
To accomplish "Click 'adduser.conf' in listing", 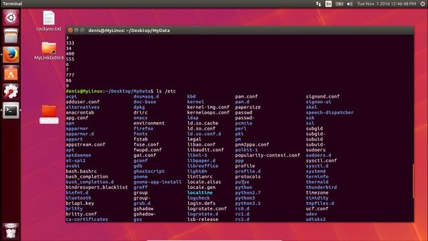I will (82, 102).
